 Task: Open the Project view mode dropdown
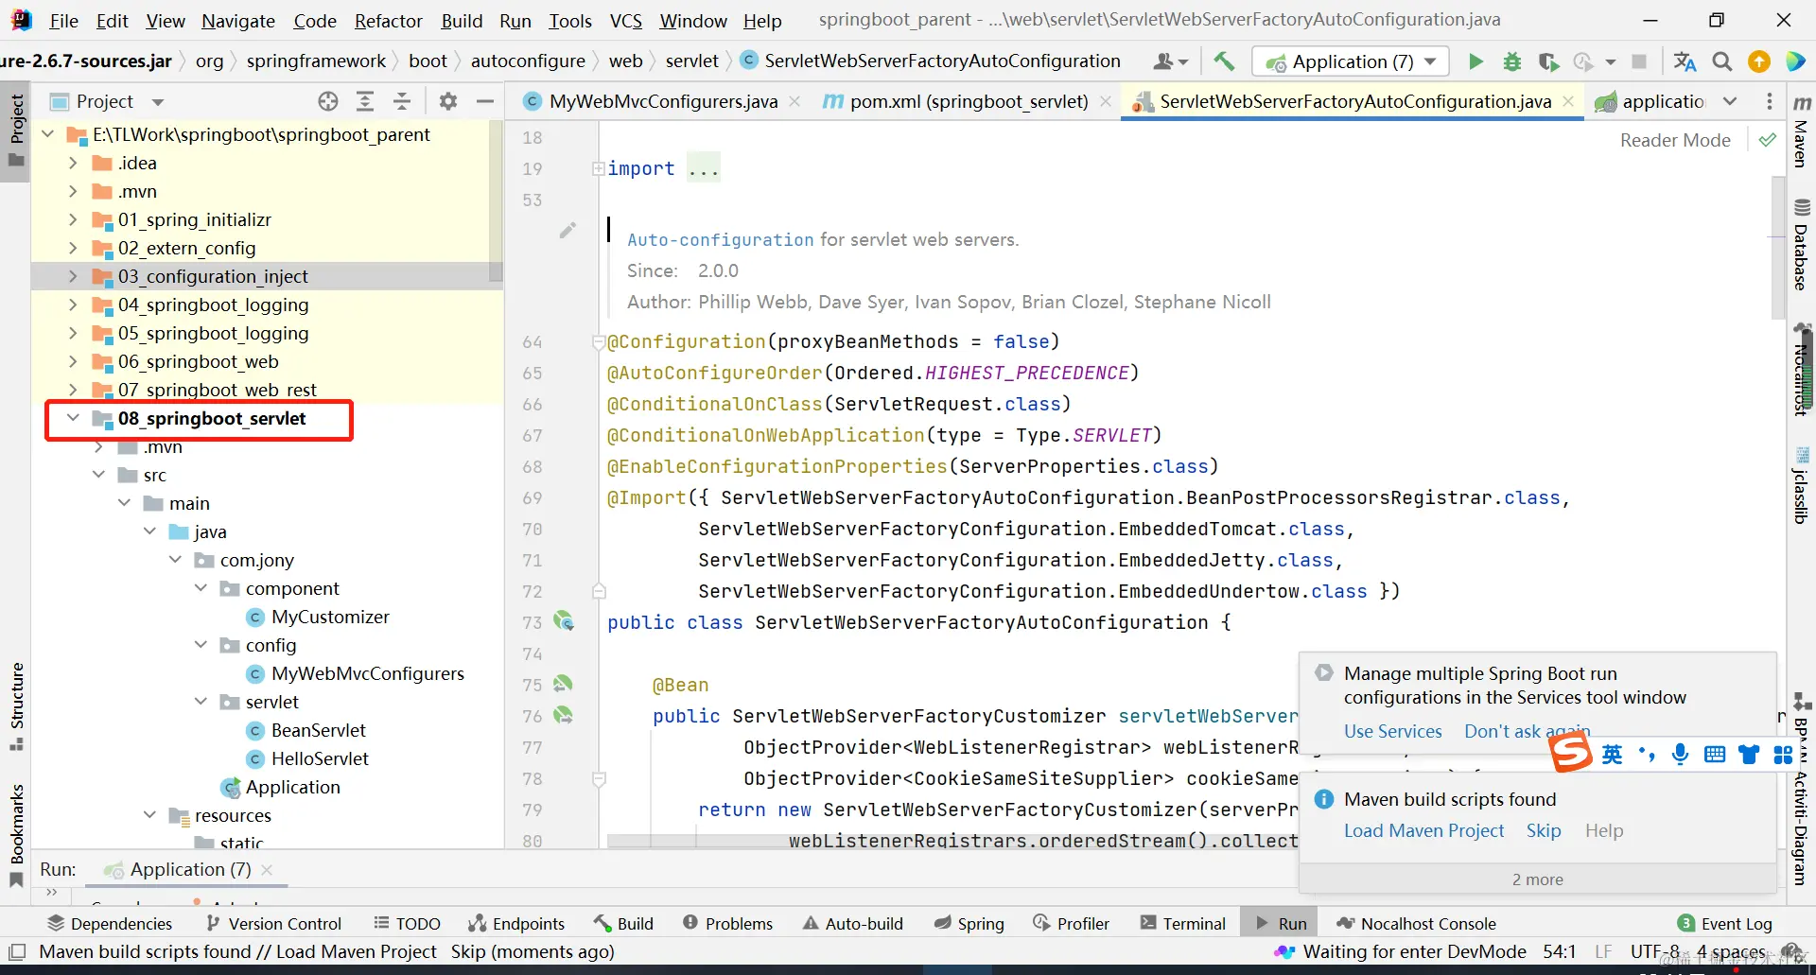click(x=158, y=101)
